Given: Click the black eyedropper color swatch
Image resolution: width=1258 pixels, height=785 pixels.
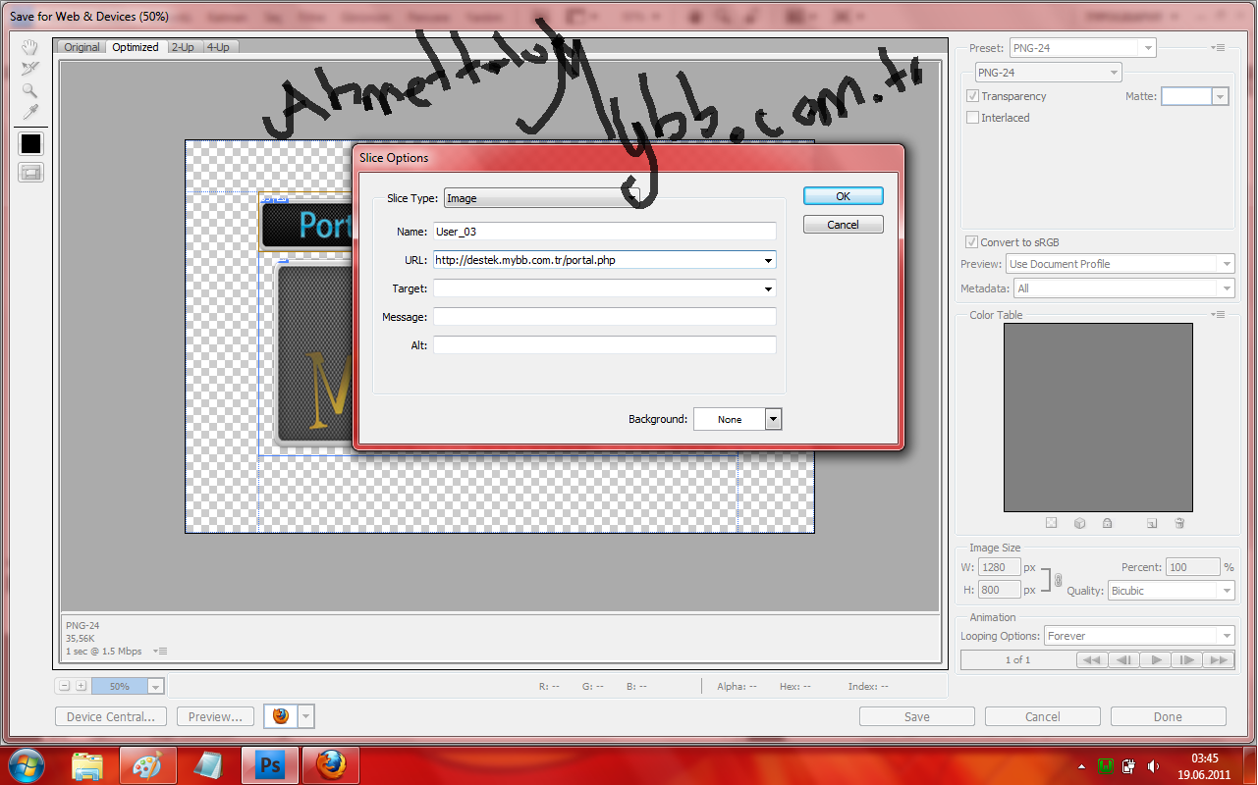Looking at the screenshot, I should tap(30, 143).
